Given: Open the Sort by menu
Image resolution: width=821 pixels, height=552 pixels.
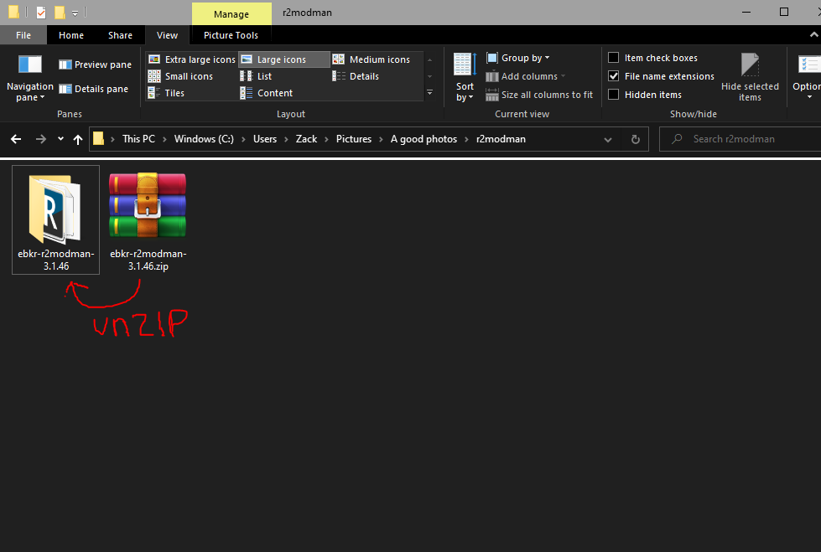Looking at the screenshot, I should click(x=465, y=77).
